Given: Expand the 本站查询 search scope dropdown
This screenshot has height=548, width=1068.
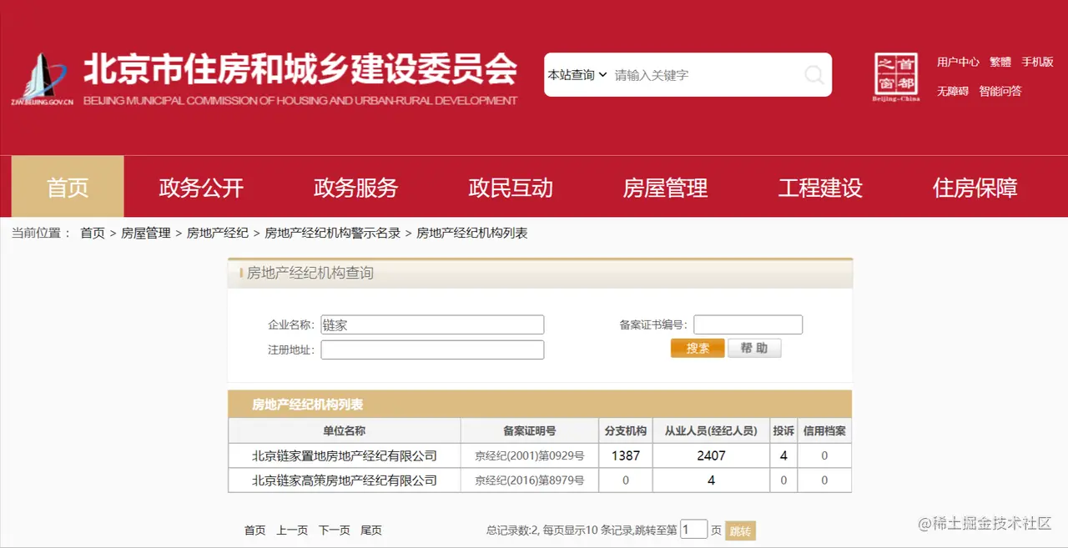Looking at the screenshot, I should click(x=577, y=75).
